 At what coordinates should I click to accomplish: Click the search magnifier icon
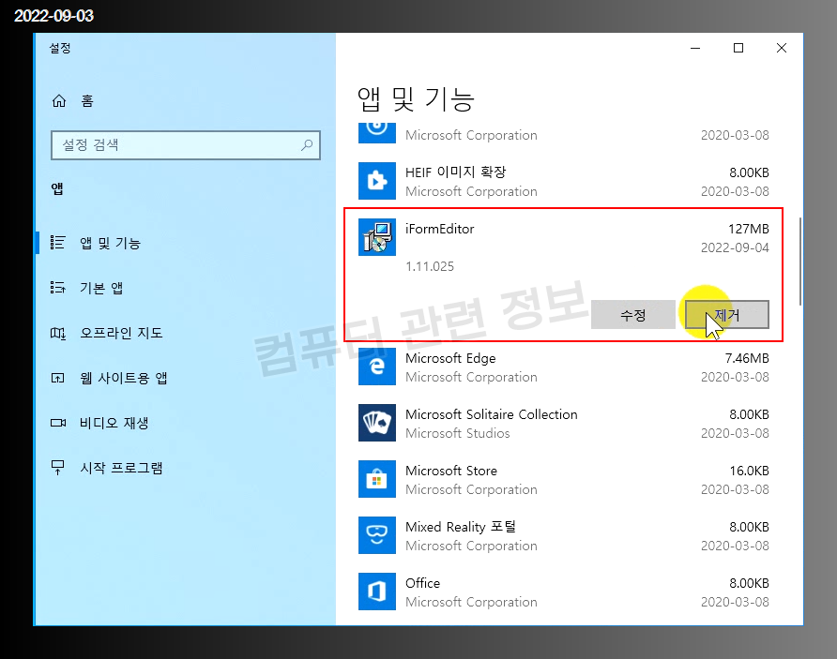coord(307,145)
